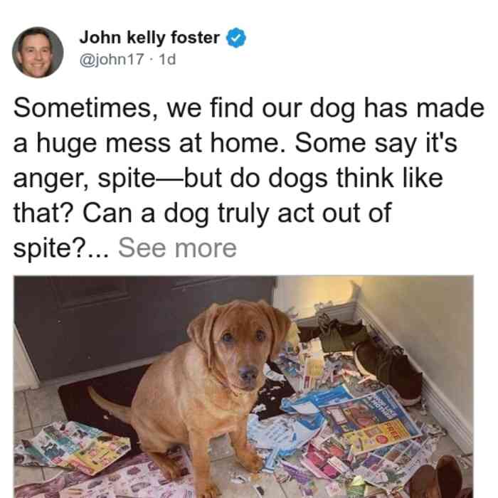Click the colorful flyer beside dog's tail
The width and height of the screenshot is (498, 498).
[x=75, y=447]
